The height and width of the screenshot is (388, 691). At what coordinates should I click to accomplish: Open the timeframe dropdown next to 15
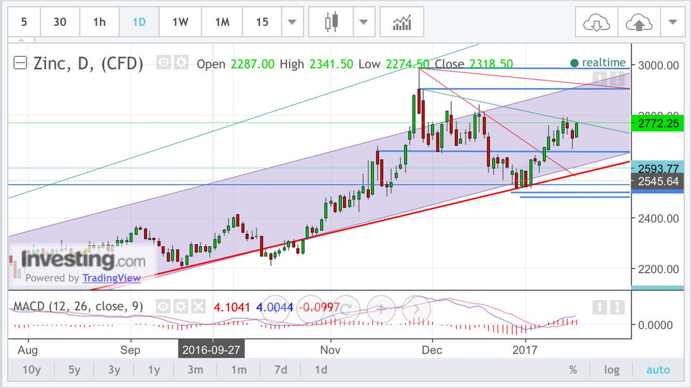(x=293, y=21)
